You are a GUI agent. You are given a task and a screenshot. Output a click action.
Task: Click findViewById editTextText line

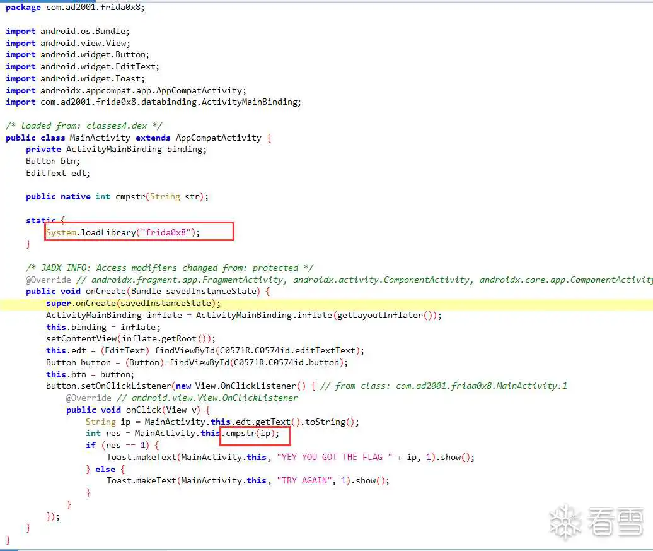(x=205, y=351)
